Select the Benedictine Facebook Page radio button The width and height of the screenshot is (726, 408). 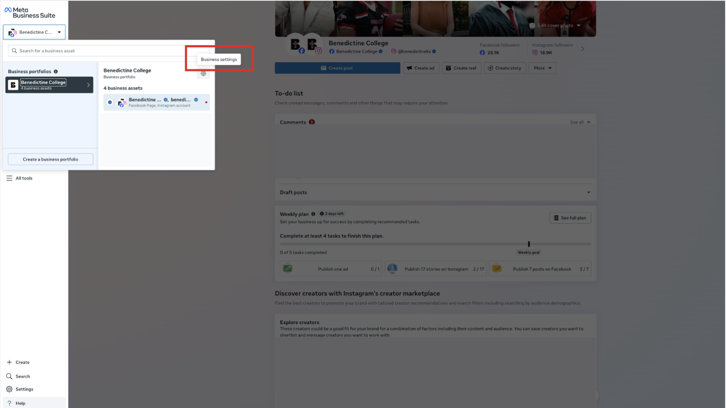[x=110, y=102]
